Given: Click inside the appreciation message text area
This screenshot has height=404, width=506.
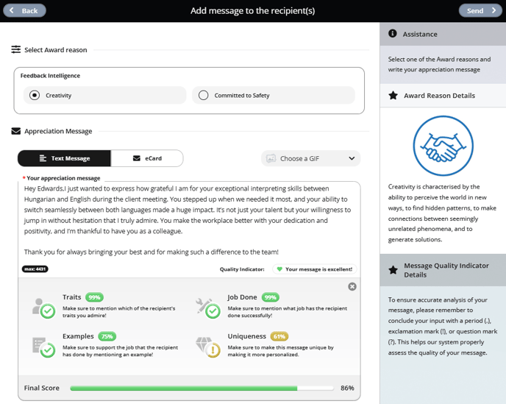Looking at the screenshot, I should pyautogui.click(x=189, y=223).
